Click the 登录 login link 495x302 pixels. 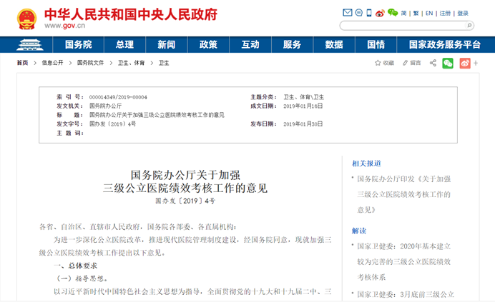[463, 13]
